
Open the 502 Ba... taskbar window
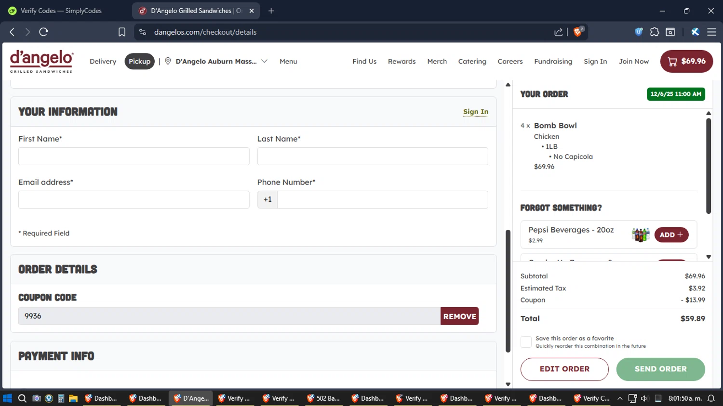(x=324, y=398)
